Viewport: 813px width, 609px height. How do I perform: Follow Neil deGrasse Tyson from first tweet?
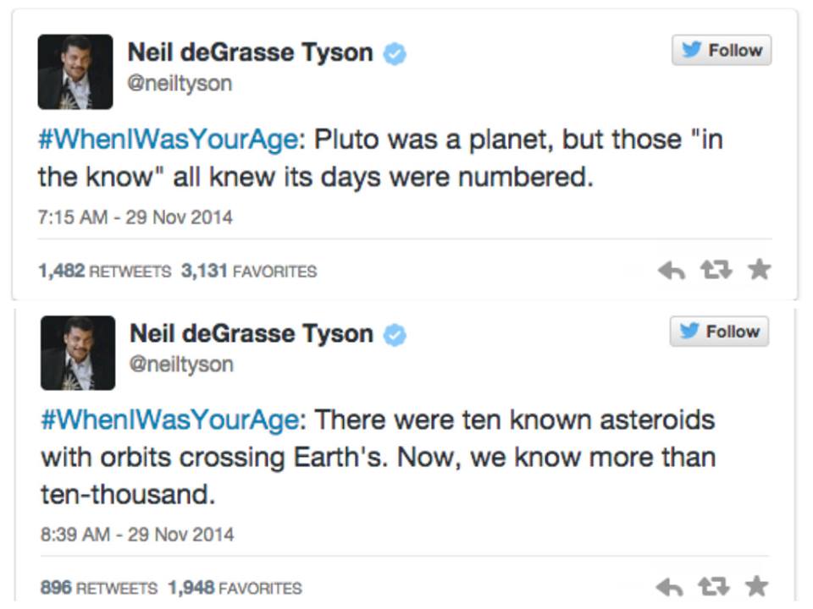tap(722, 50)
